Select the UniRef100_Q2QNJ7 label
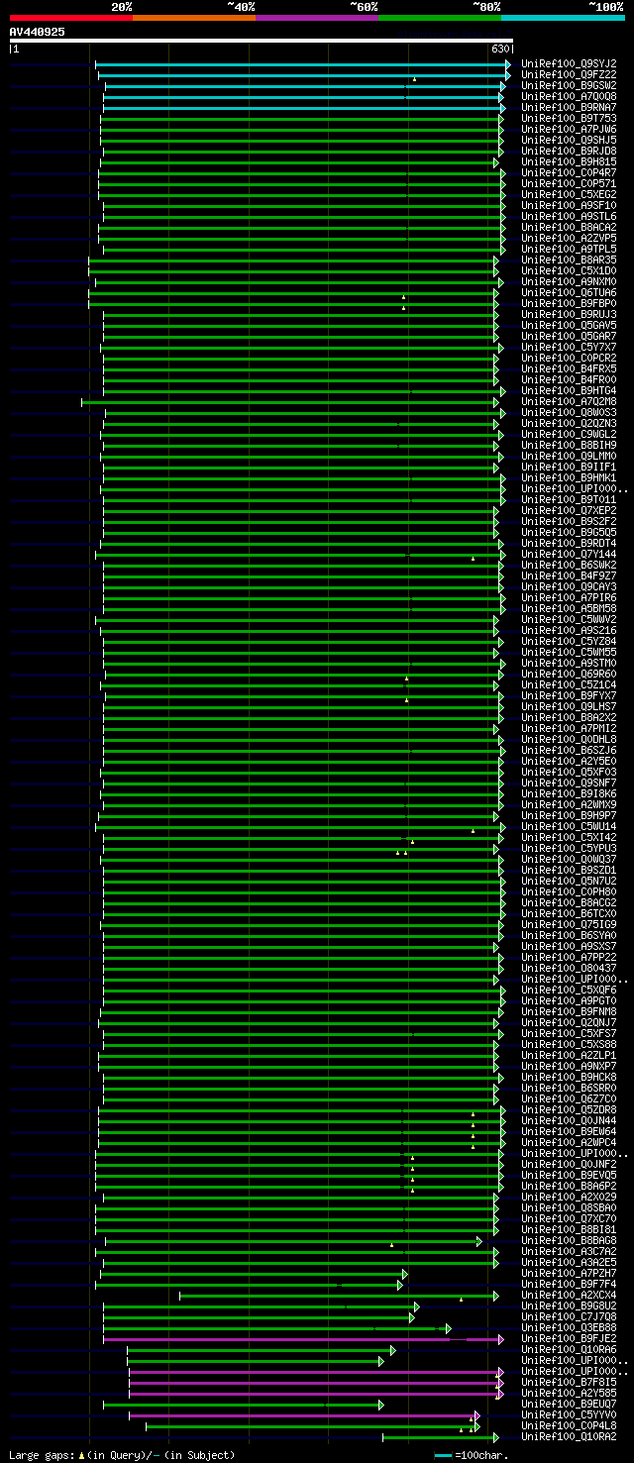 569,1022
